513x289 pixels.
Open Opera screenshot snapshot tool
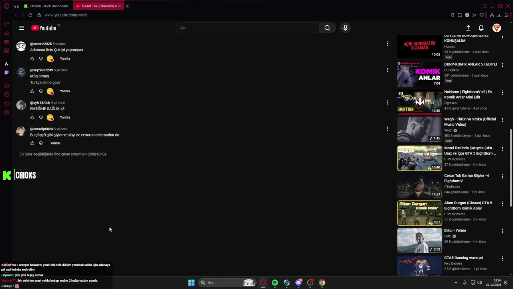click(x=460, y=15)
